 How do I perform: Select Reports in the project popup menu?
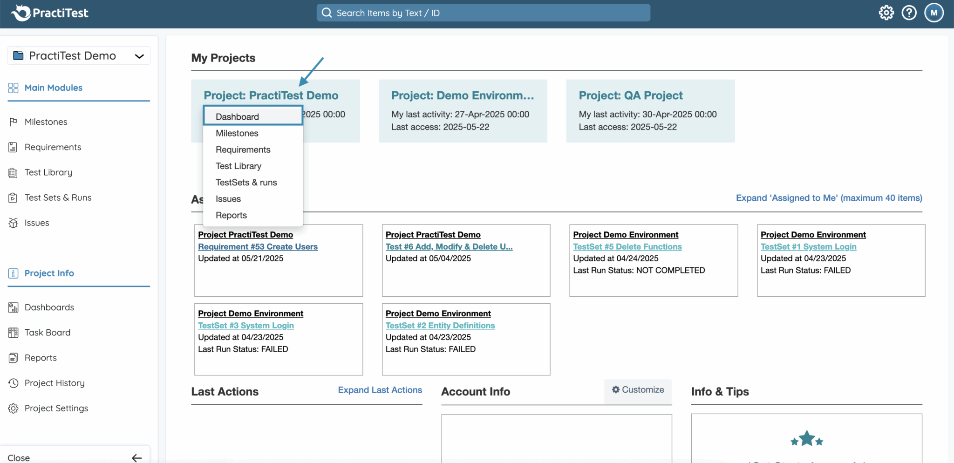point(231,215)
